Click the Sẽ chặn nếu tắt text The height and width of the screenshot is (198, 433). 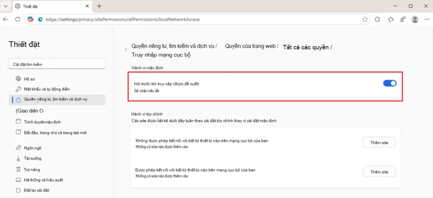(146, 91)
